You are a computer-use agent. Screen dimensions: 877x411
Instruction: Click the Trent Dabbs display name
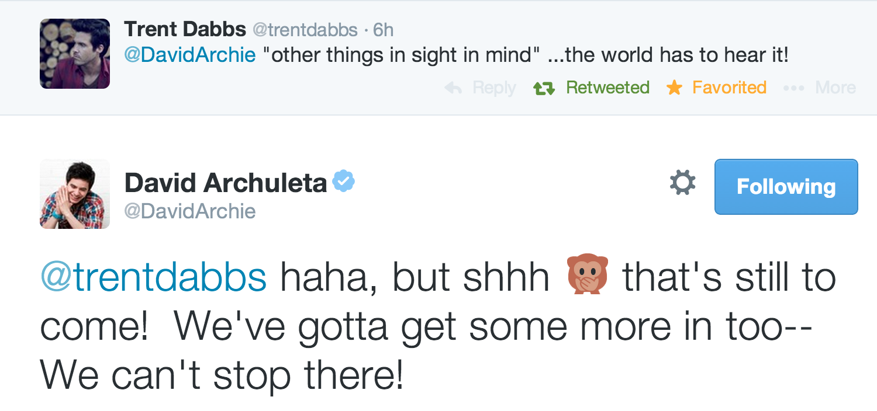click(185, 29)
